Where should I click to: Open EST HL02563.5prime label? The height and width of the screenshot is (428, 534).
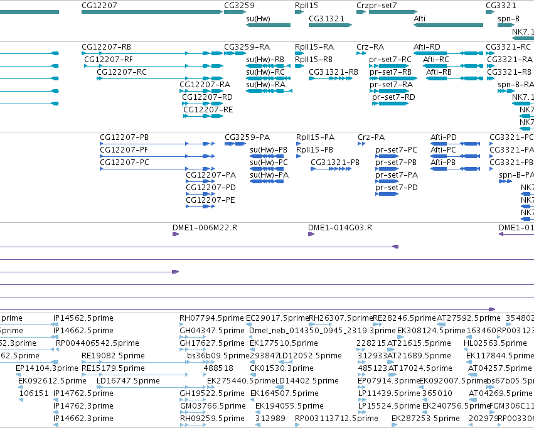[x=495, y=343]
